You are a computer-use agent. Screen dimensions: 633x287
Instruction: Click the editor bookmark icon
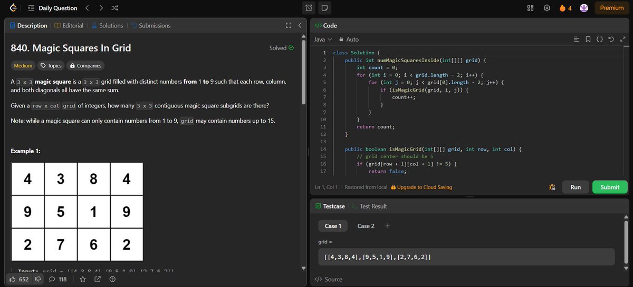tap(588, 39)
